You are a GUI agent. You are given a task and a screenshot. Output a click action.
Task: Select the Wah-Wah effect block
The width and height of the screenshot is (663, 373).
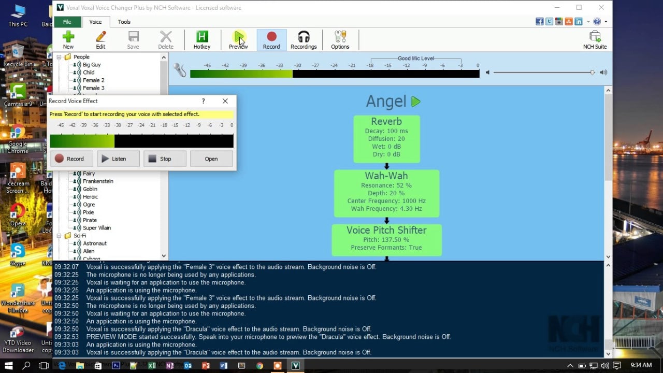coord(386,193)
